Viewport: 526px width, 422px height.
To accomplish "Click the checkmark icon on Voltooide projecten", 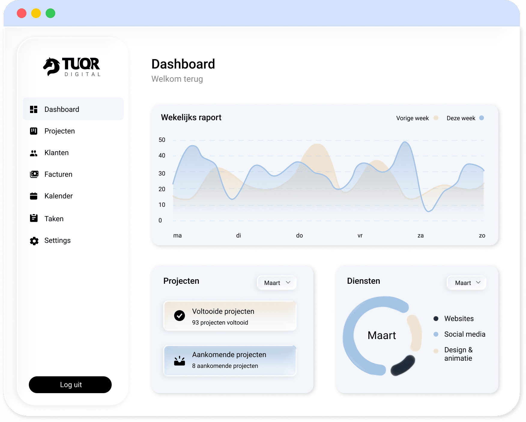I will [180, 316].
